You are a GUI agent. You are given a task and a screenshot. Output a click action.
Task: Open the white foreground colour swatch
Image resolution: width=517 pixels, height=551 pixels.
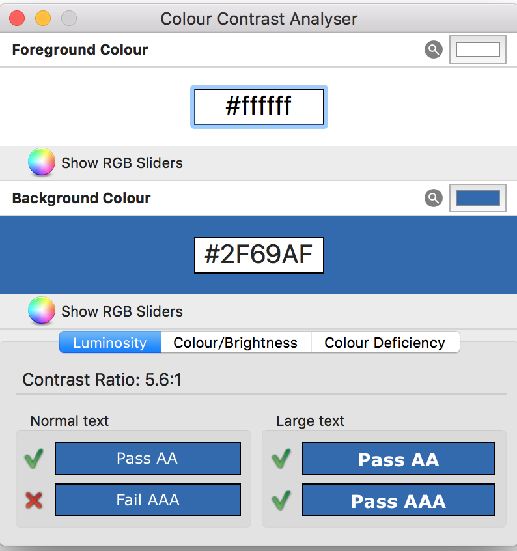click(x=478, y=49)
